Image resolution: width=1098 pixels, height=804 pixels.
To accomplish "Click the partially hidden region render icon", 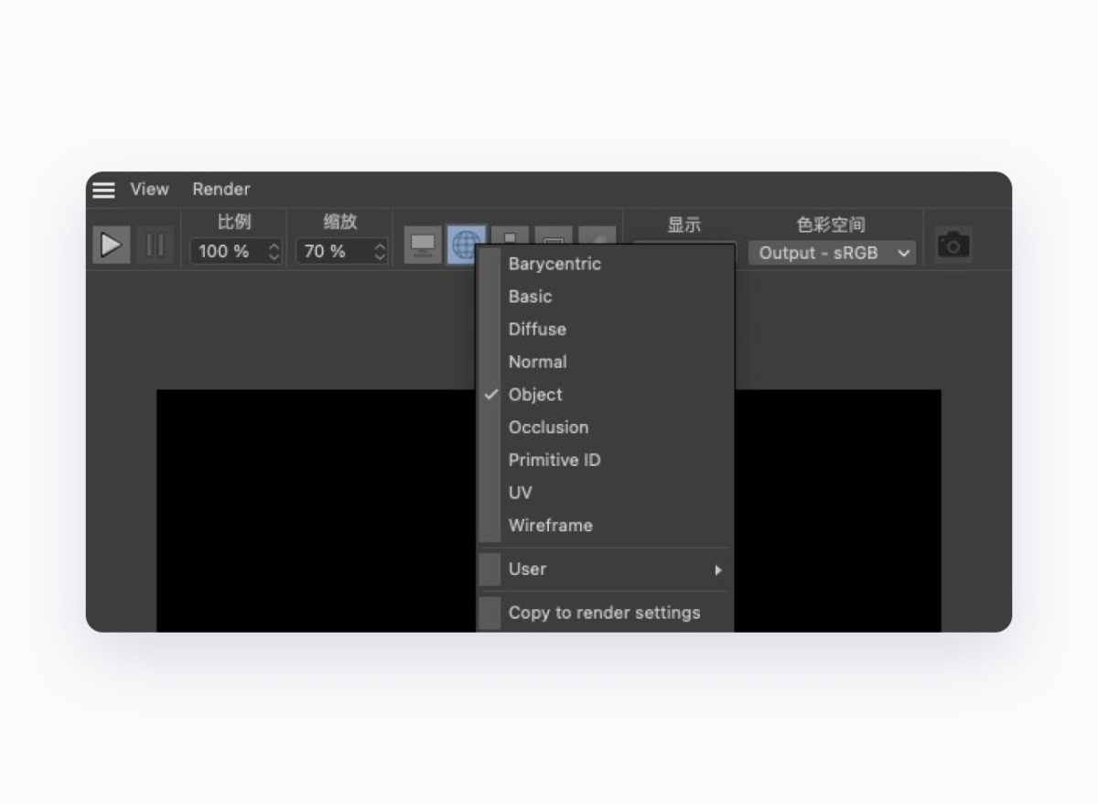I will (554, 237).
